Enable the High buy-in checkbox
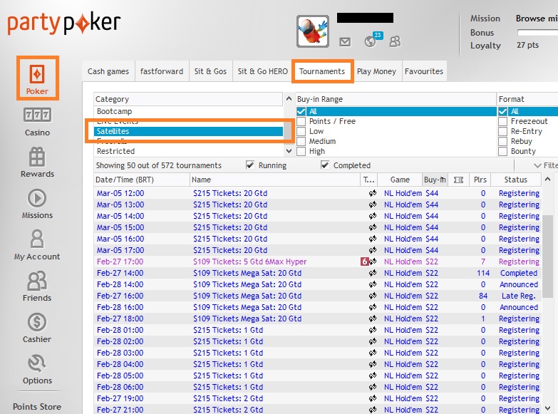Screen dimensions: 558x414 pos(301,151)
